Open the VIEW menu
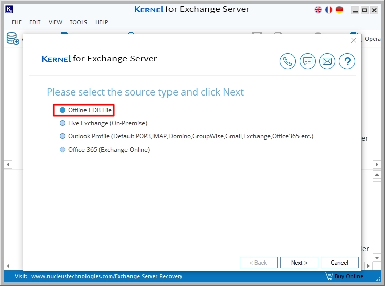385x286 pixels. point(55,22)
